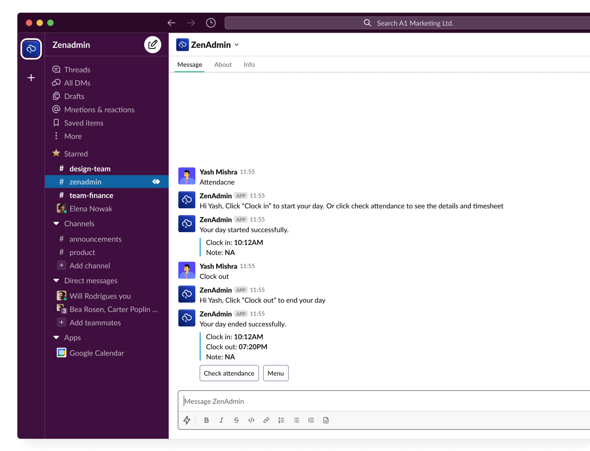Image resolution: width=590 pixels, height=451 pixels.
Task: Click the Check attendance button
Action: click(x=229, y=373)
